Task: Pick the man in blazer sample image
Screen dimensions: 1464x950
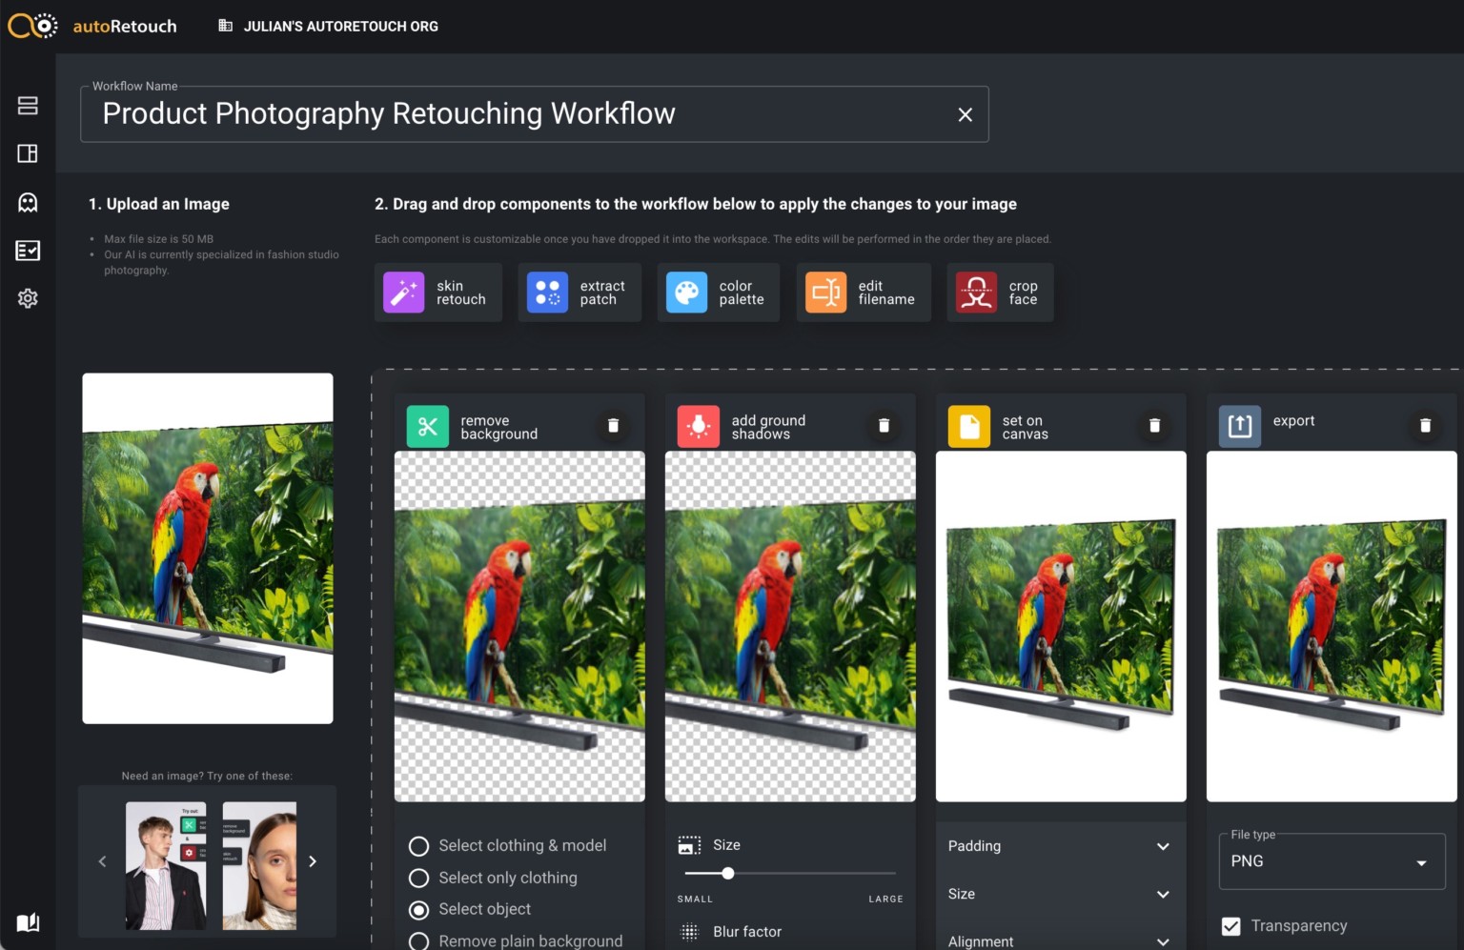Action: click(x=166, y=865)
